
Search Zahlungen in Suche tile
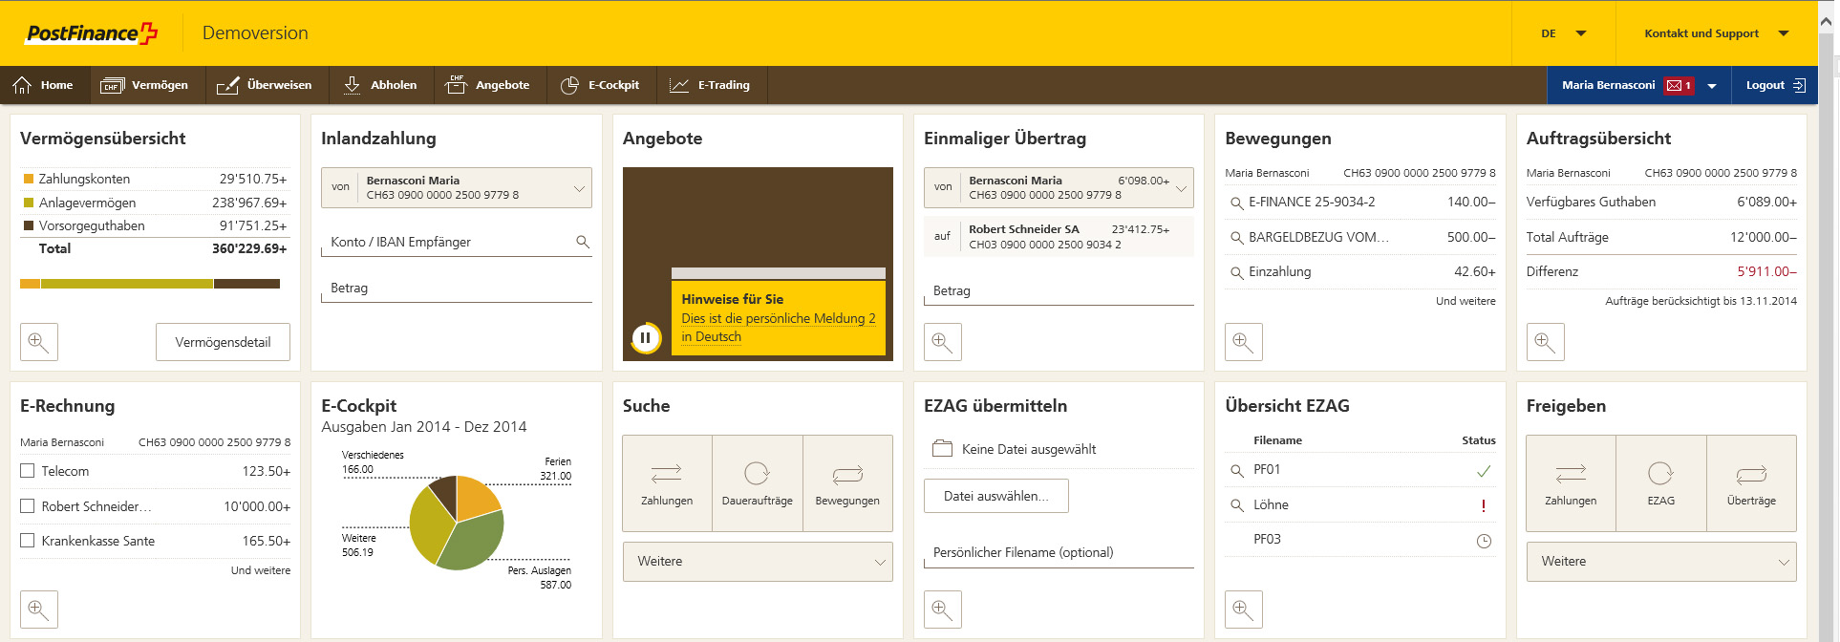(x=667, y=483)
